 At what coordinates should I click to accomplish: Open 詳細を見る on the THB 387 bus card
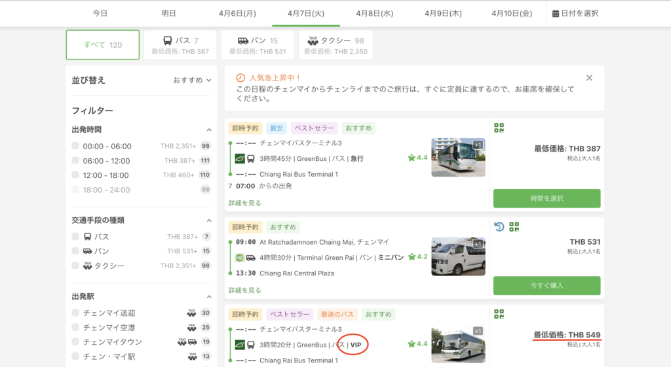coord(245,203)
